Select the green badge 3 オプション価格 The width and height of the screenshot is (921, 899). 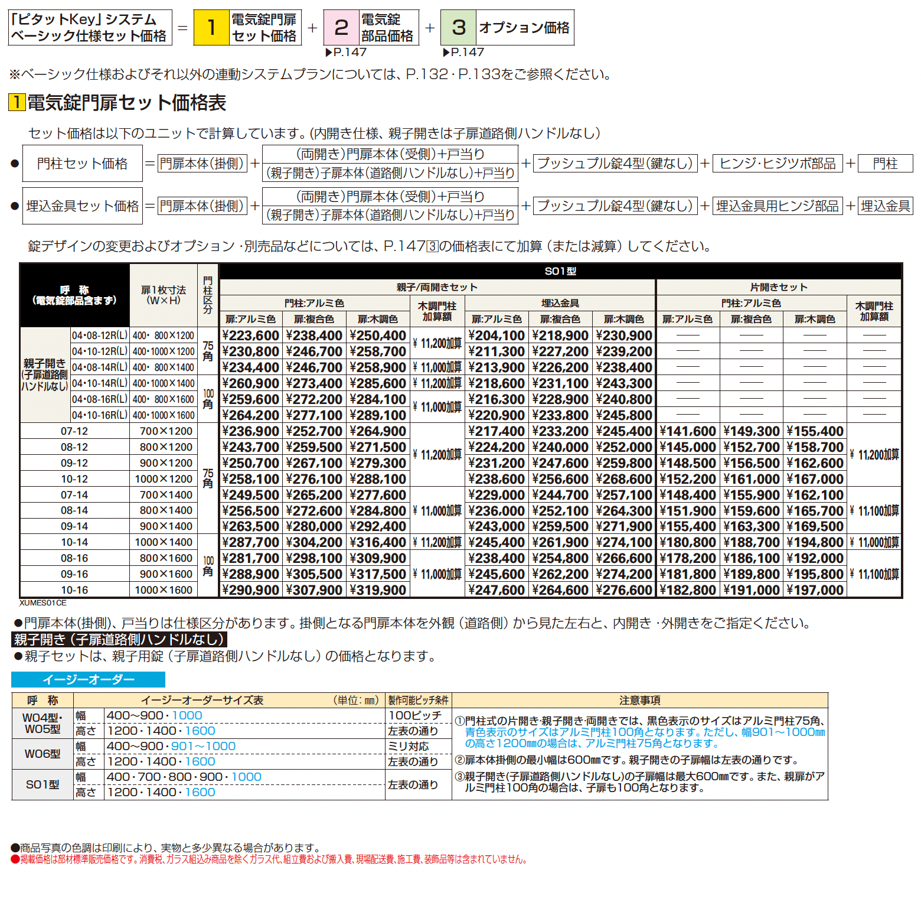click(x=507, y=26)
